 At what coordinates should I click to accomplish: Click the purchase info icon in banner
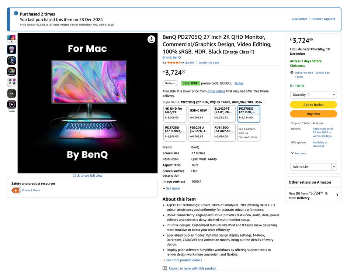(x=16, y=14)
